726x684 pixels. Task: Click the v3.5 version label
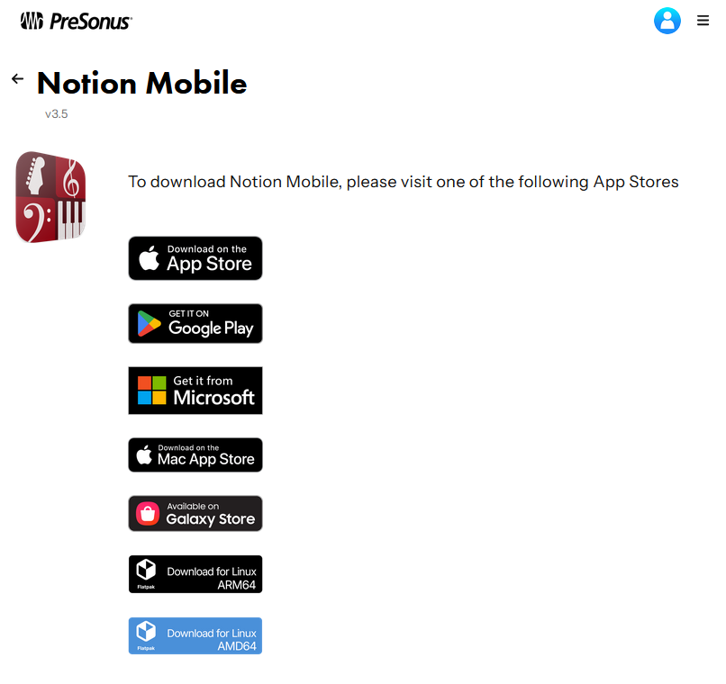coord(57,114)
